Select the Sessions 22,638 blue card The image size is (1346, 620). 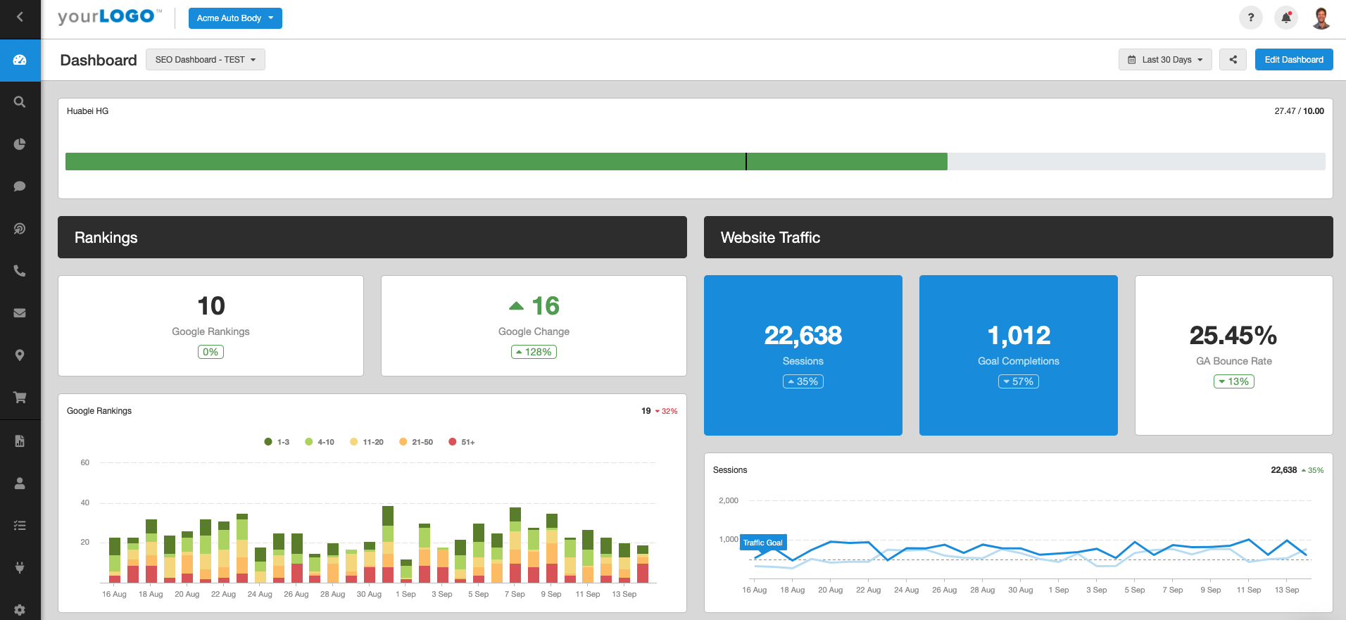click(803, 355)
